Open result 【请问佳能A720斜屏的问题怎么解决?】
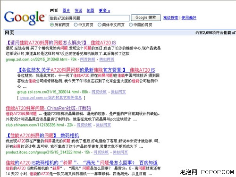 pos(61,42)
